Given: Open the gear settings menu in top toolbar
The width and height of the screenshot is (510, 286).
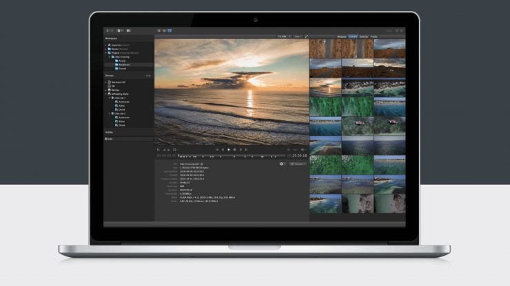Looking at the screenshot, I should point(119,31).
